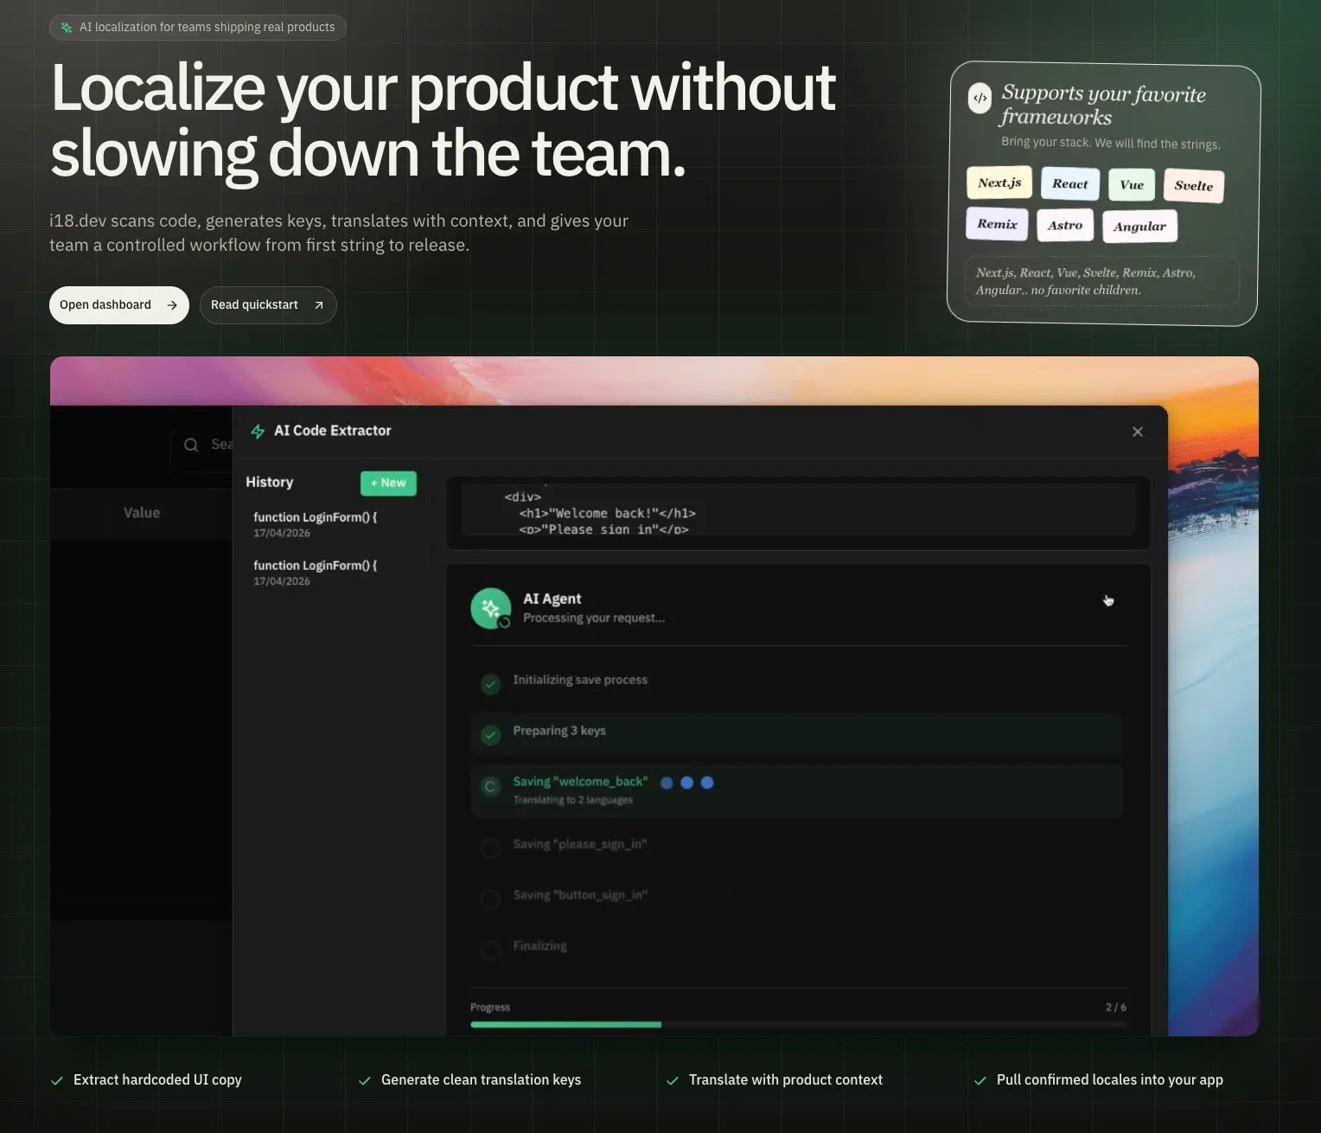
Task: Click the Open dashboard button
Action: click(x=119, y=305)
